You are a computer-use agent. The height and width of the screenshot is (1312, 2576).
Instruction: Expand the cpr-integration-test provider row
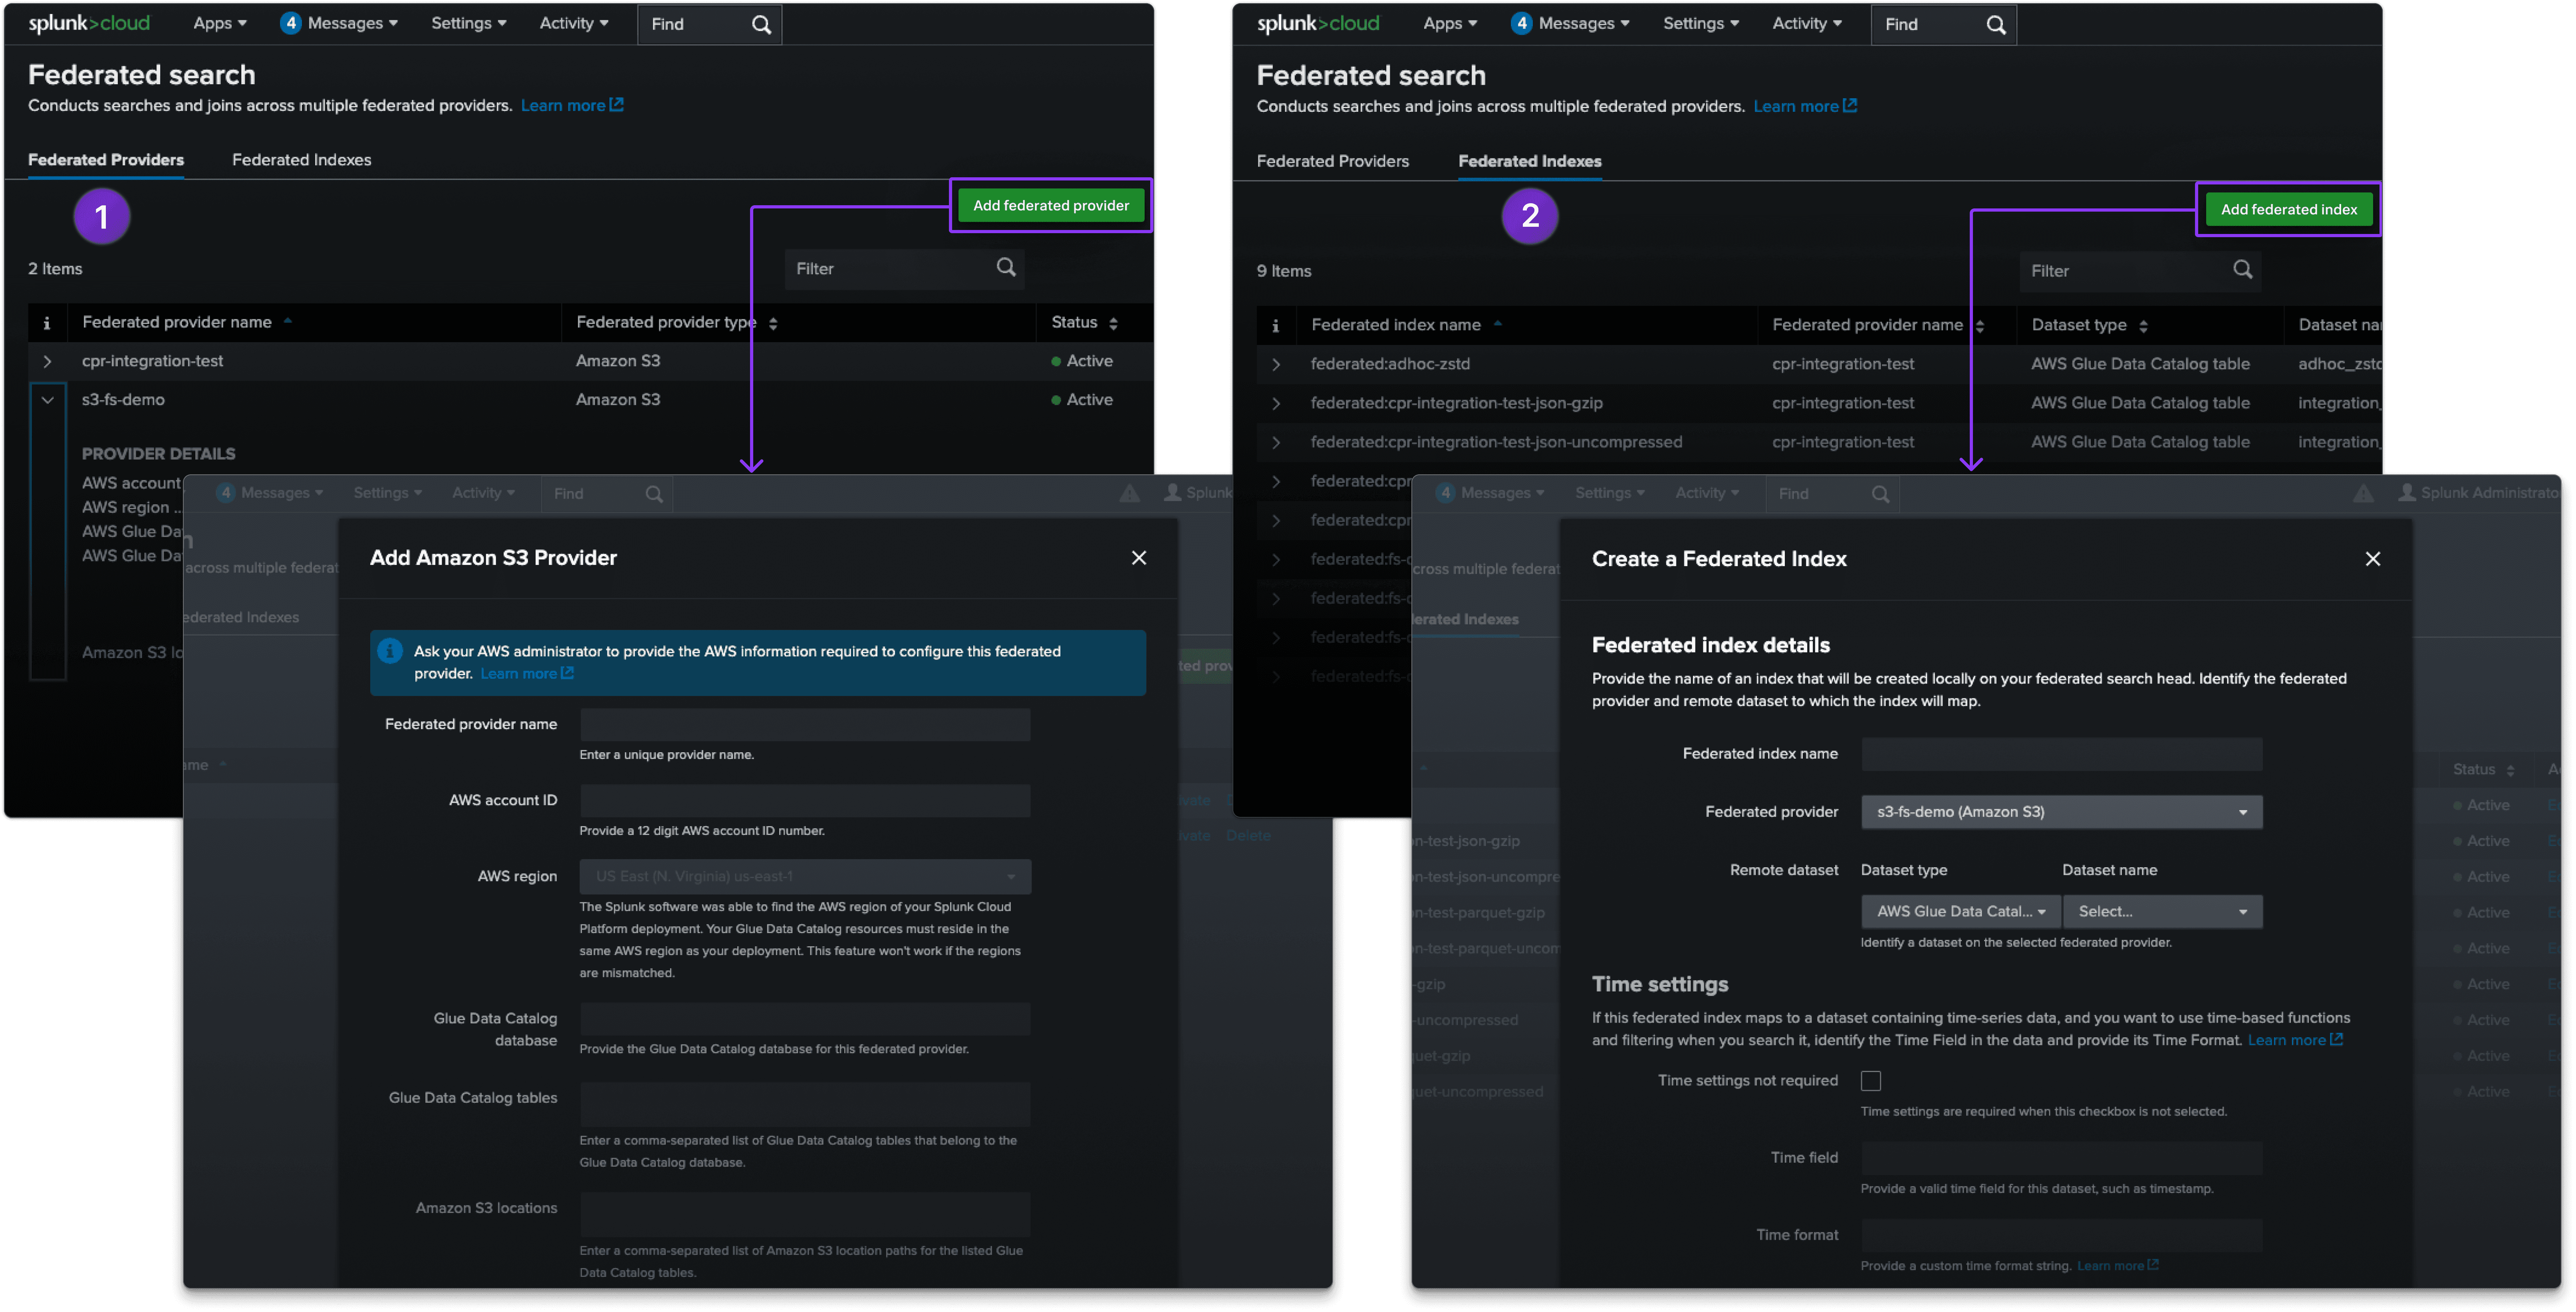pyautogui.click(x=47, y=361)
